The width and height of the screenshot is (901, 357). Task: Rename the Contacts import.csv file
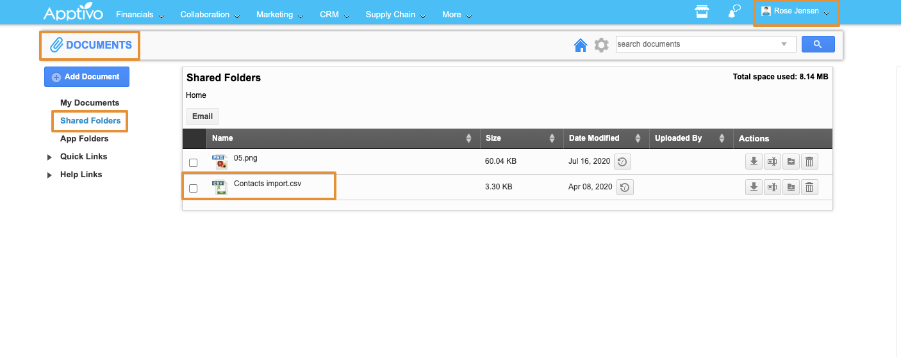(772, 187)
